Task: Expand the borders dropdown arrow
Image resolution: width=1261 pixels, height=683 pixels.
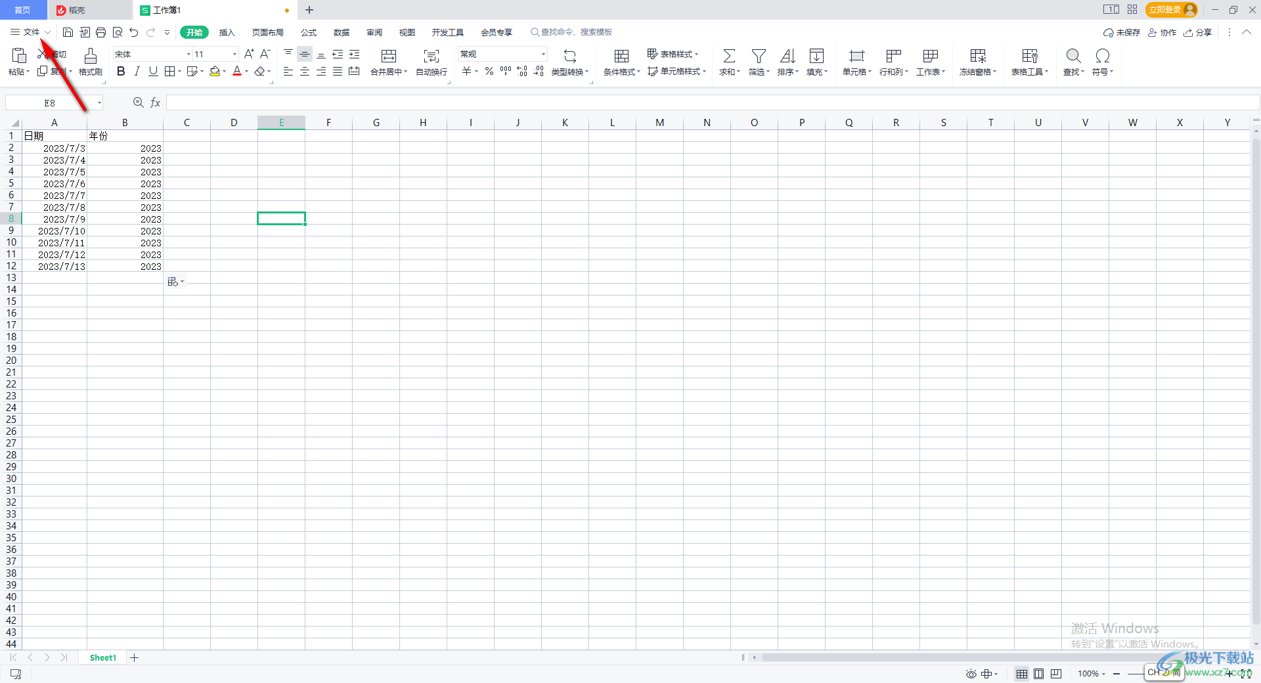Action: tap(179, 72)
